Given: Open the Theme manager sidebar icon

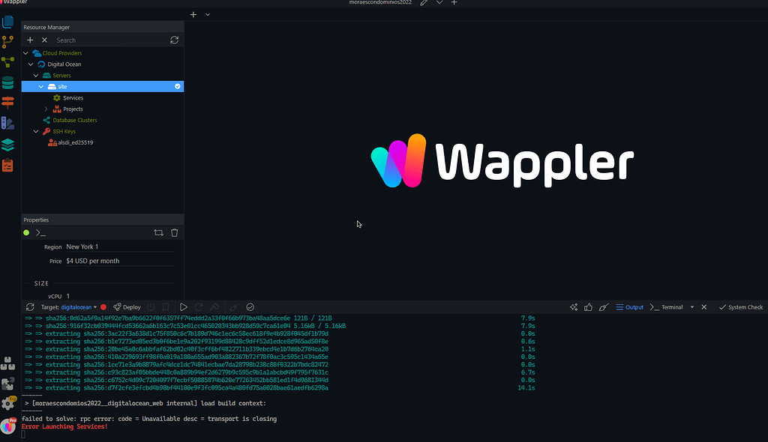Looking at the screenshot, I should click(7, 124).
